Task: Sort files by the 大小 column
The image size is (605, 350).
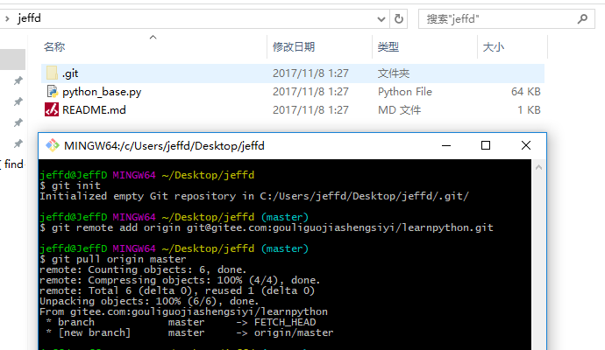Action: (493, 47)
